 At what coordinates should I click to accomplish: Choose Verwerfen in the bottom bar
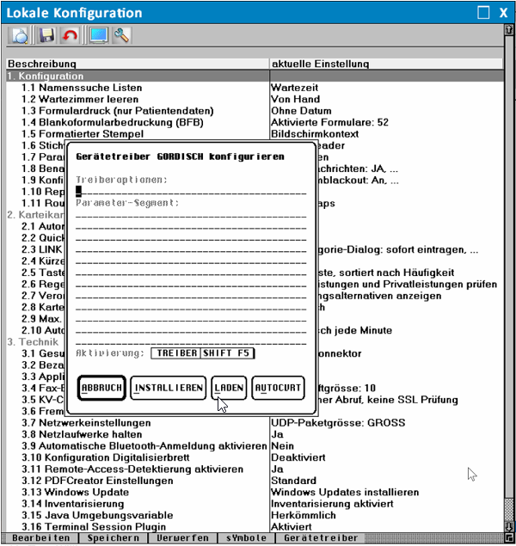(x=182, y=538)
